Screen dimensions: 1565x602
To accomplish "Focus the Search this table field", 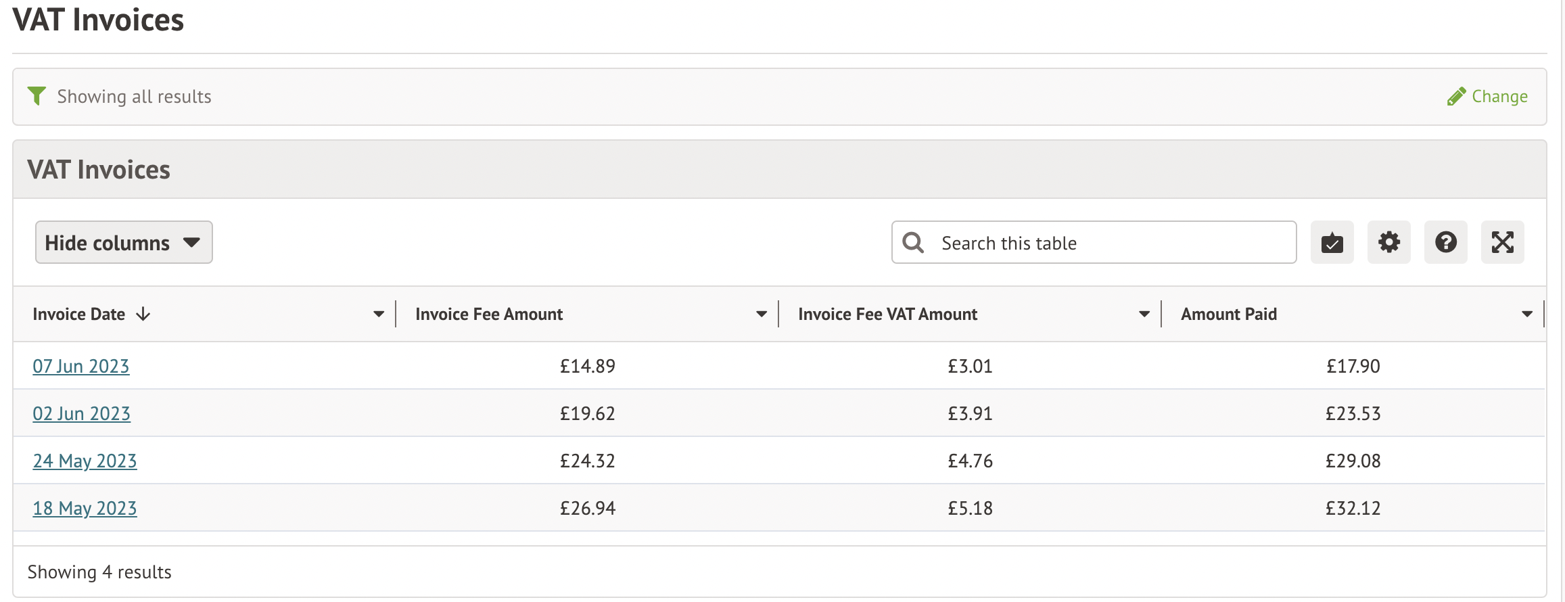I will [x=1109, y=243].
